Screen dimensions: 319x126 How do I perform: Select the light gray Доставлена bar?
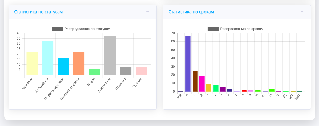(110, 56)
